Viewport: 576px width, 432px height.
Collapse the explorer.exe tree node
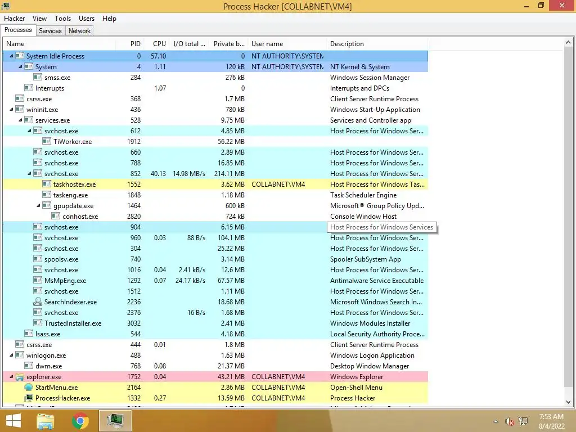[x=11, y=376]
